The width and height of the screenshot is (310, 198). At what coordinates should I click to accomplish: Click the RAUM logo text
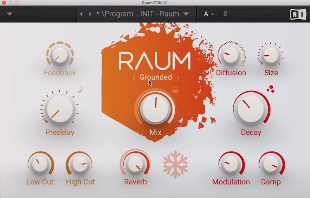pos(155,61)
